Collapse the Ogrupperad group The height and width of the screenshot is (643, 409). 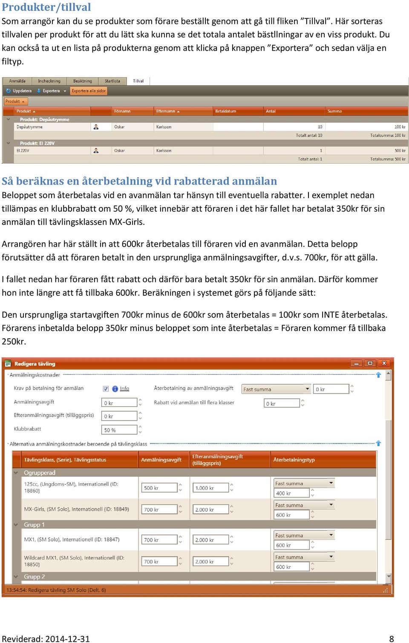[16, 473]
